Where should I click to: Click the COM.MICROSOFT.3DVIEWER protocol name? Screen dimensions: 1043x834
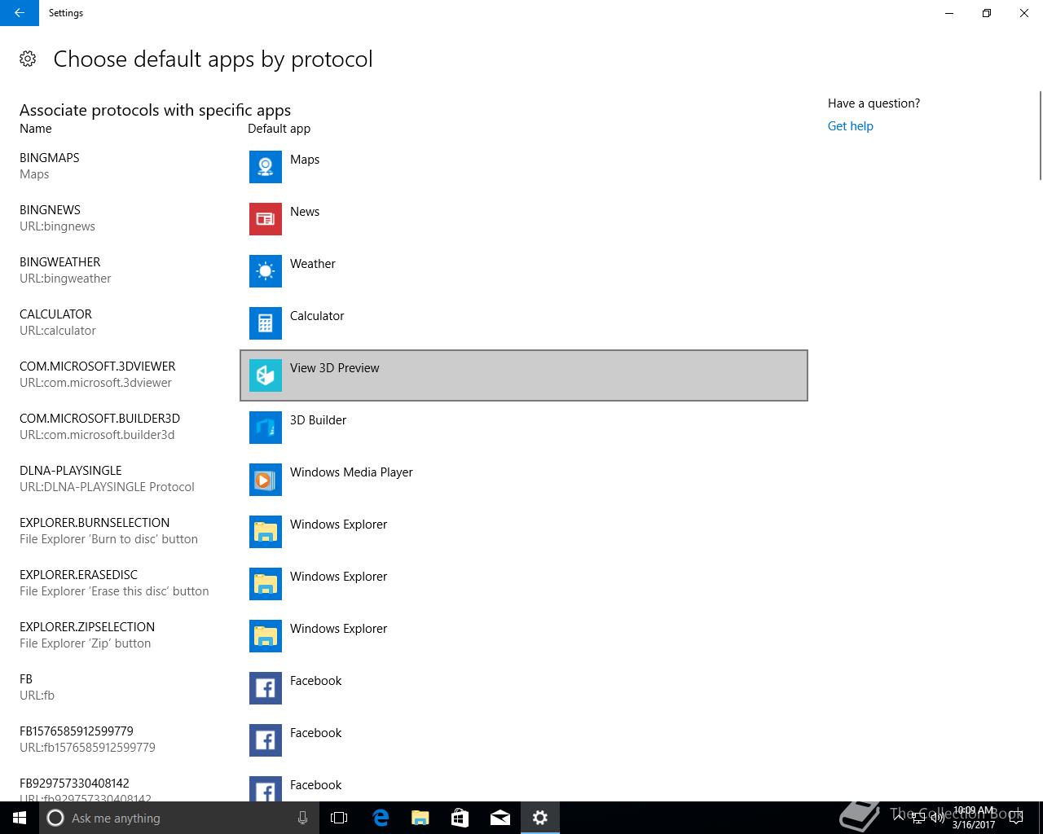(98, 367)
